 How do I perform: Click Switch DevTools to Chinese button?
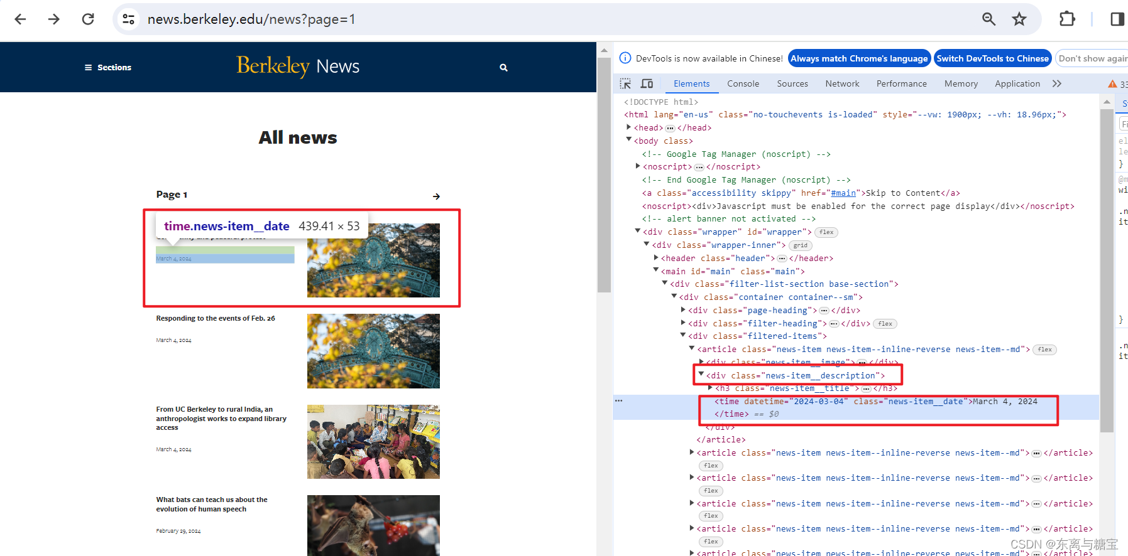pos(993,58)
